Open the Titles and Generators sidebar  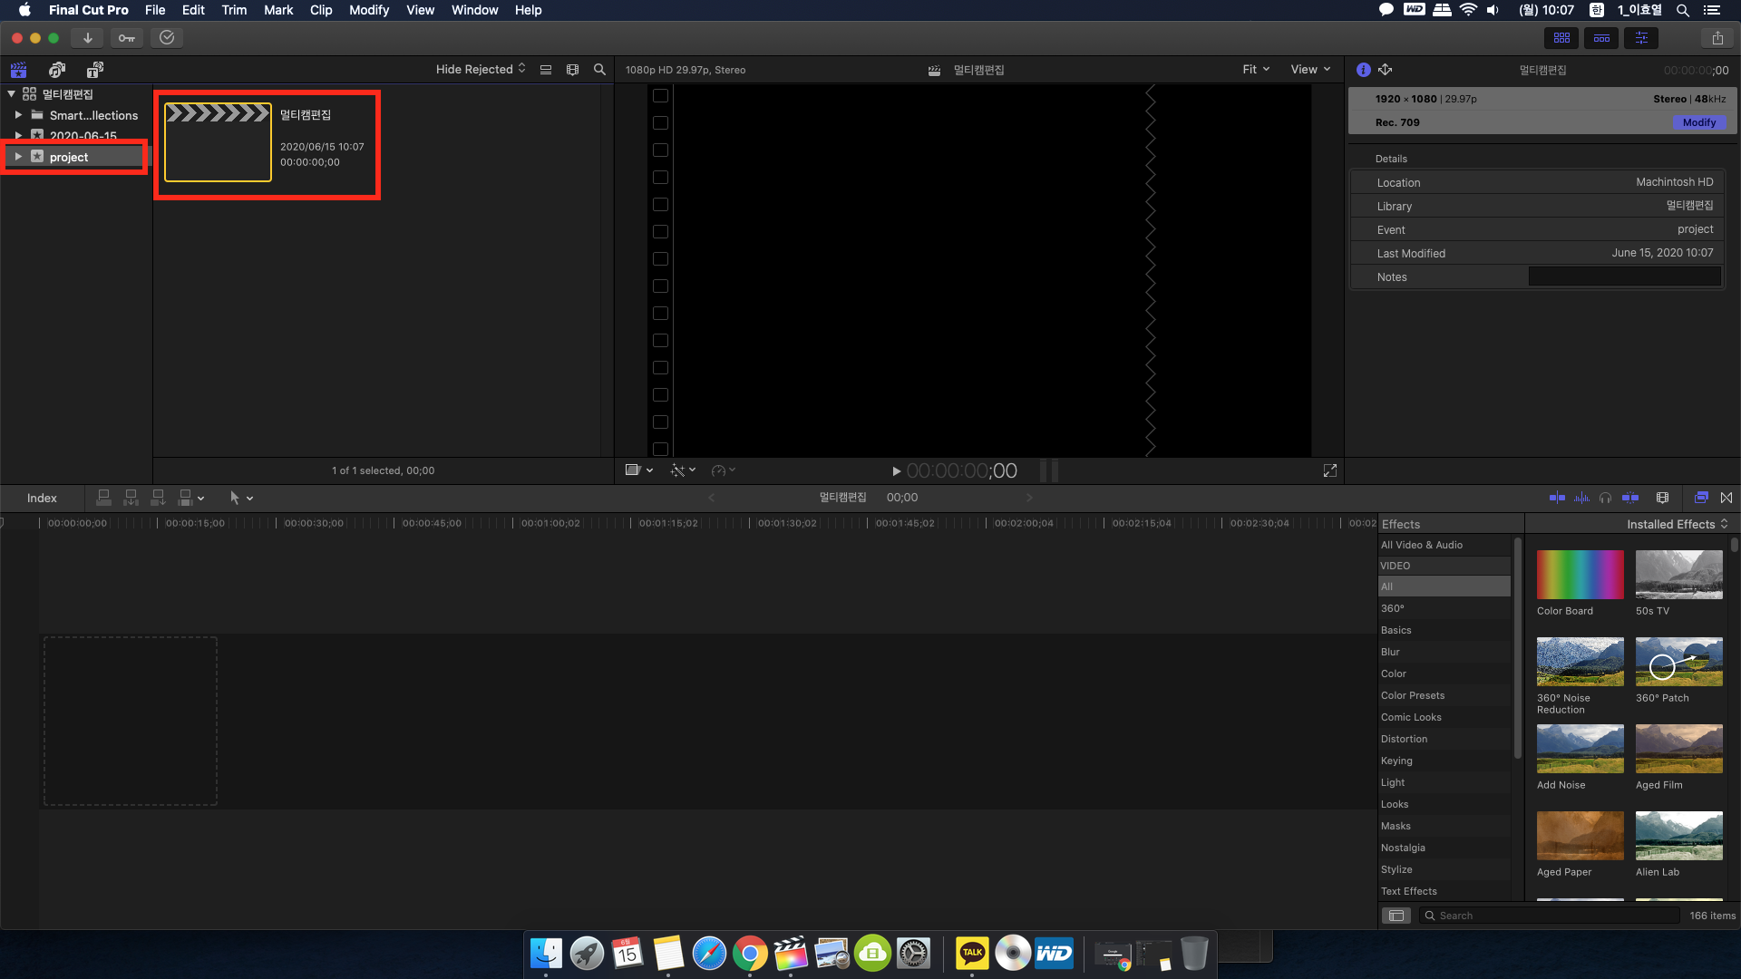click(95, 70)
